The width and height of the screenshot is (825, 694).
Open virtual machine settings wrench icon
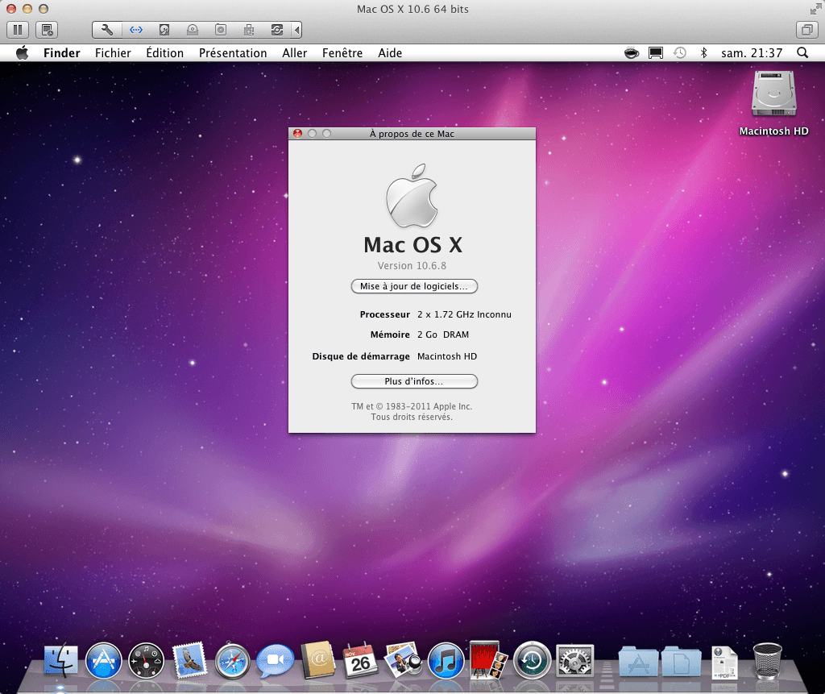click(107, 30)
